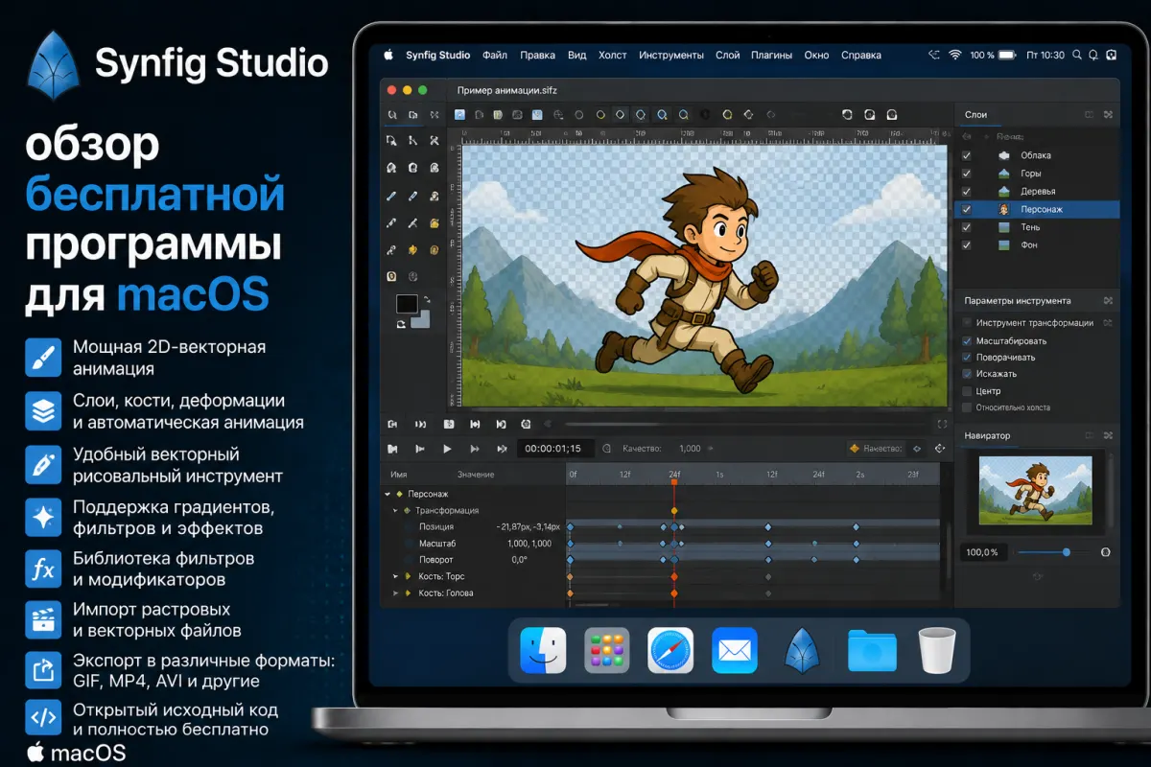Open the blue folder in the Dock

click(872, 651)
